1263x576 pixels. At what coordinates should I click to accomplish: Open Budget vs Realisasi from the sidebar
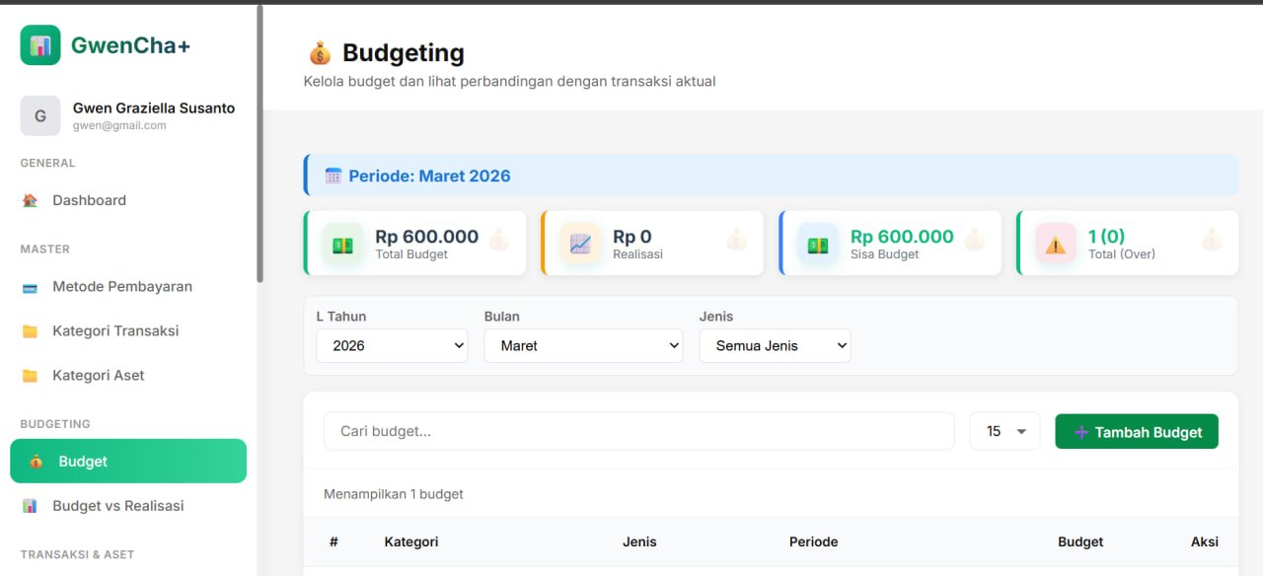click(x=118, y=505)
